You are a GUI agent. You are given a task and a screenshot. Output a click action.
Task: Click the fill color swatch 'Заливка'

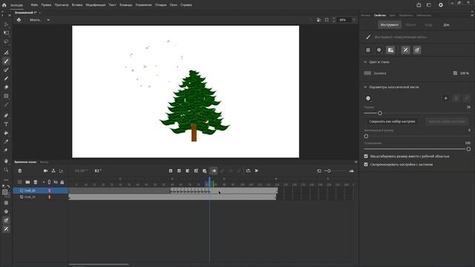367,73
